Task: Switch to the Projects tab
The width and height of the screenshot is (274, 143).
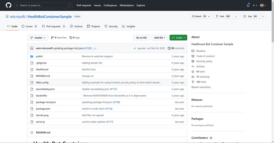Action: pyautogui.click(x=94, y=26)
